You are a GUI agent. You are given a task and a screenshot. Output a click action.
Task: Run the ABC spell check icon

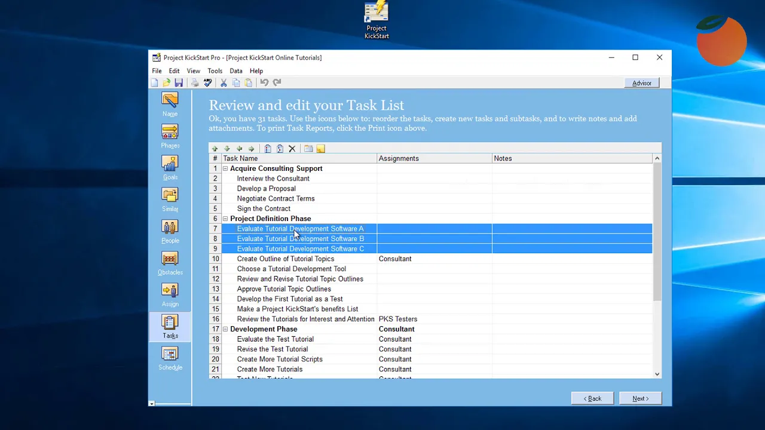click(x=207, y=82)
